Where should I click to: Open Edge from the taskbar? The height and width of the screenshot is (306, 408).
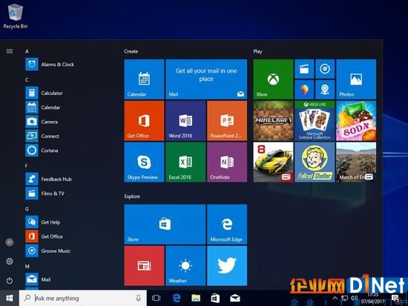click(x=177, y=298)
